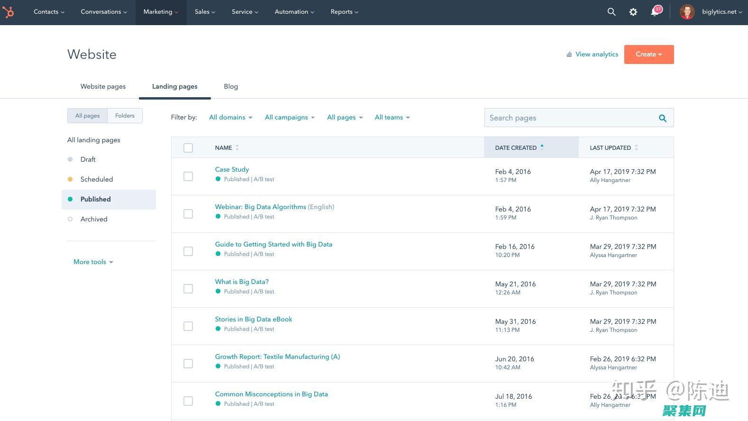Switch to the Website pages tab
Image resolution: width=748 pixels, height=421 pixels.
coord(103,86)
